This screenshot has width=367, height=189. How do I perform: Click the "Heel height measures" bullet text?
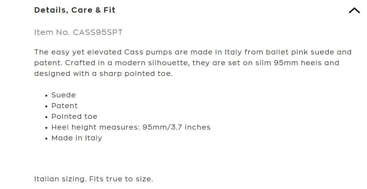[95, 127]
